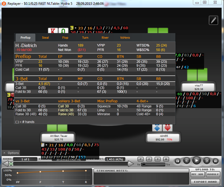Image resolution: width=224 pixels, height=187 pixels.
Task: Click the previous-hand left arrow on the scrubber
Action: 5,164
